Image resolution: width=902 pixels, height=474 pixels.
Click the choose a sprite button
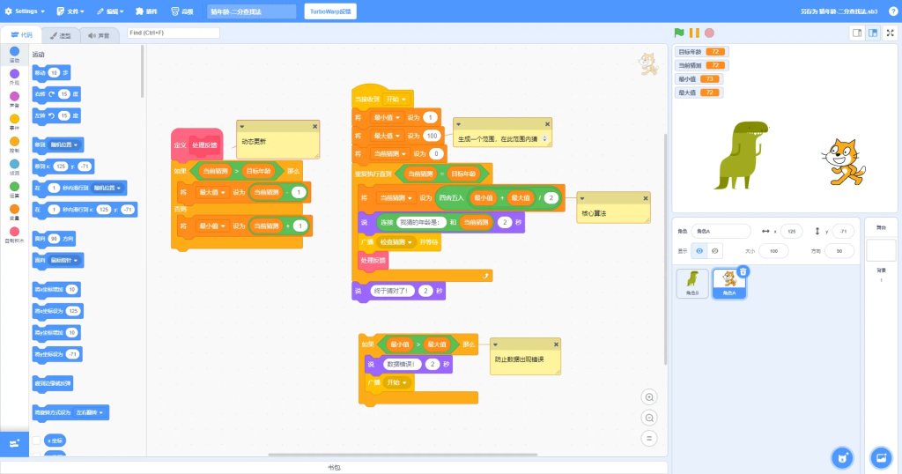point(843,458)
